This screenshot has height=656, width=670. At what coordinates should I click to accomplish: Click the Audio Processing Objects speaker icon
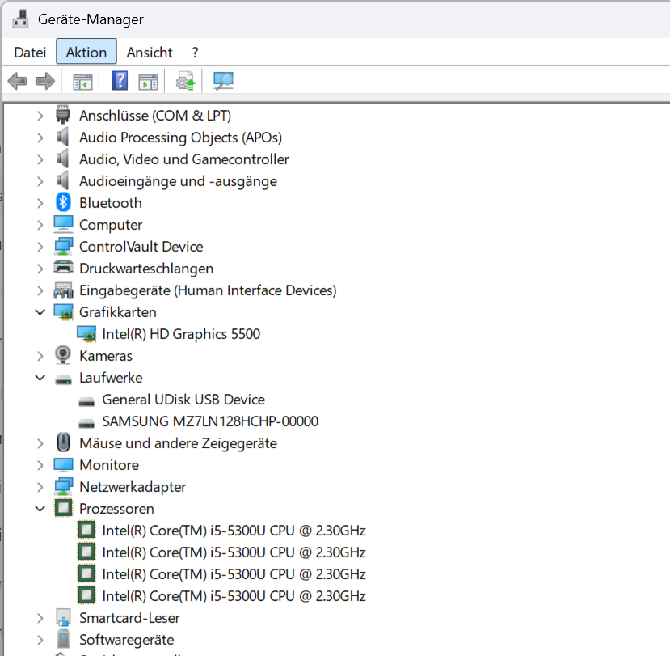(63, 138)
